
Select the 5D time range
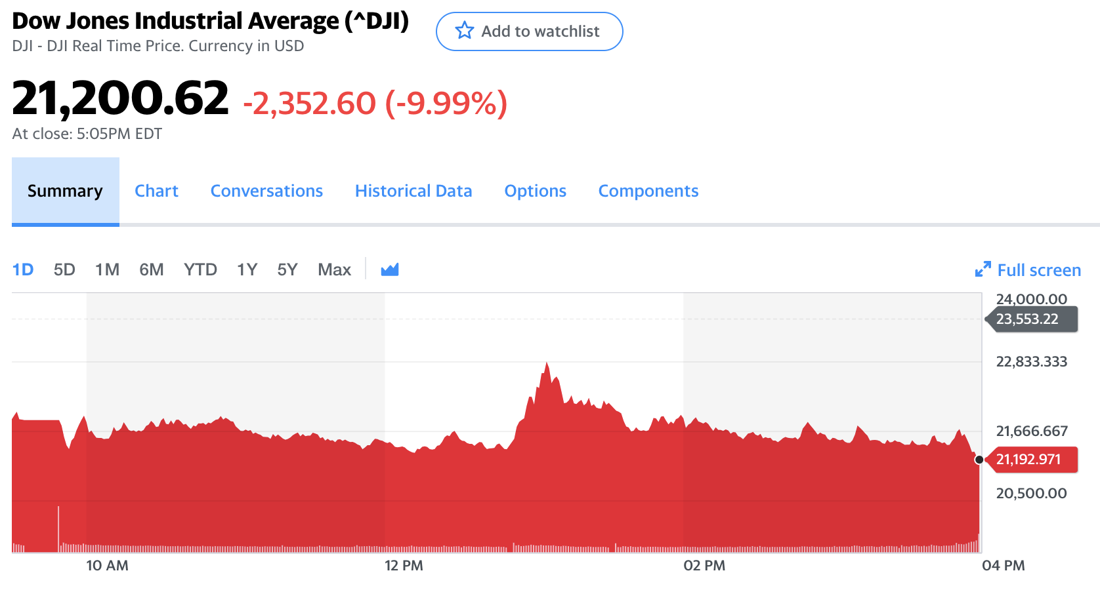(x=64, y=269)
